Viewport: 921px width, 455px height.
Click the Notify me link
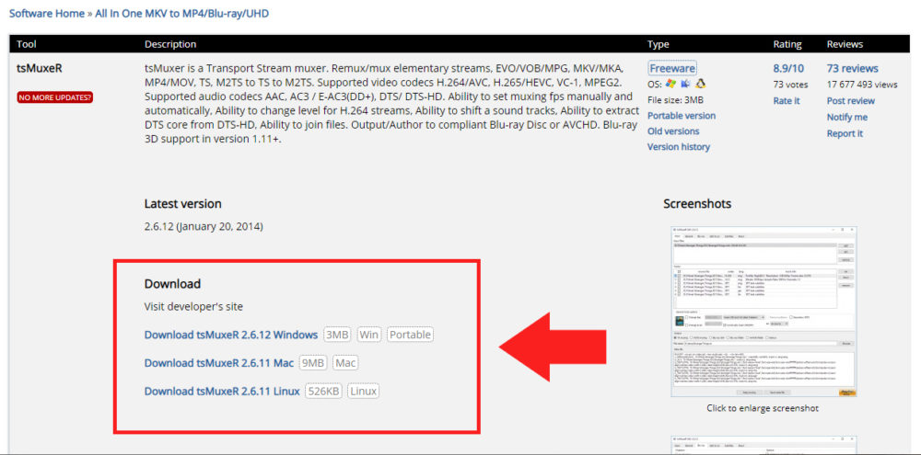pos(847,118)
